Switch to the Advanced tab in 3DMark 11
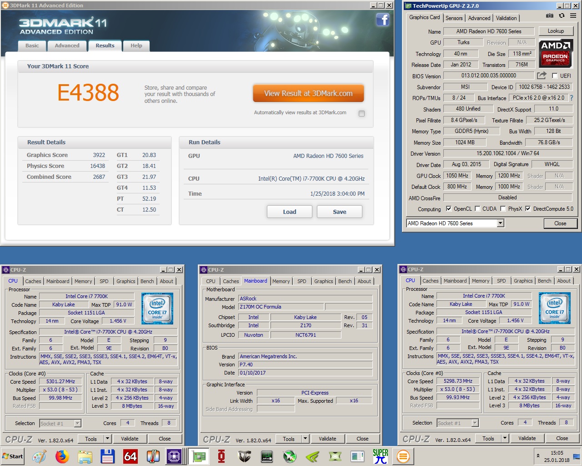582x466 pixels. pyautogui.click(x=67, y=46)
